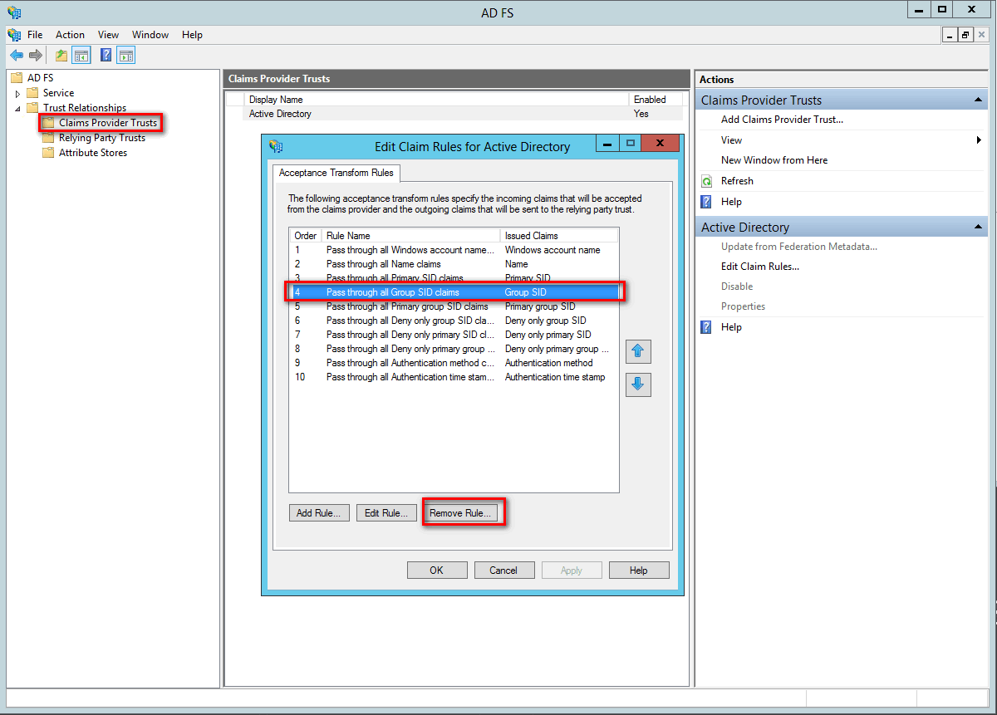Restore the inner MMC child window
Viewport: 997px width, 715px height.
(965, 35)
